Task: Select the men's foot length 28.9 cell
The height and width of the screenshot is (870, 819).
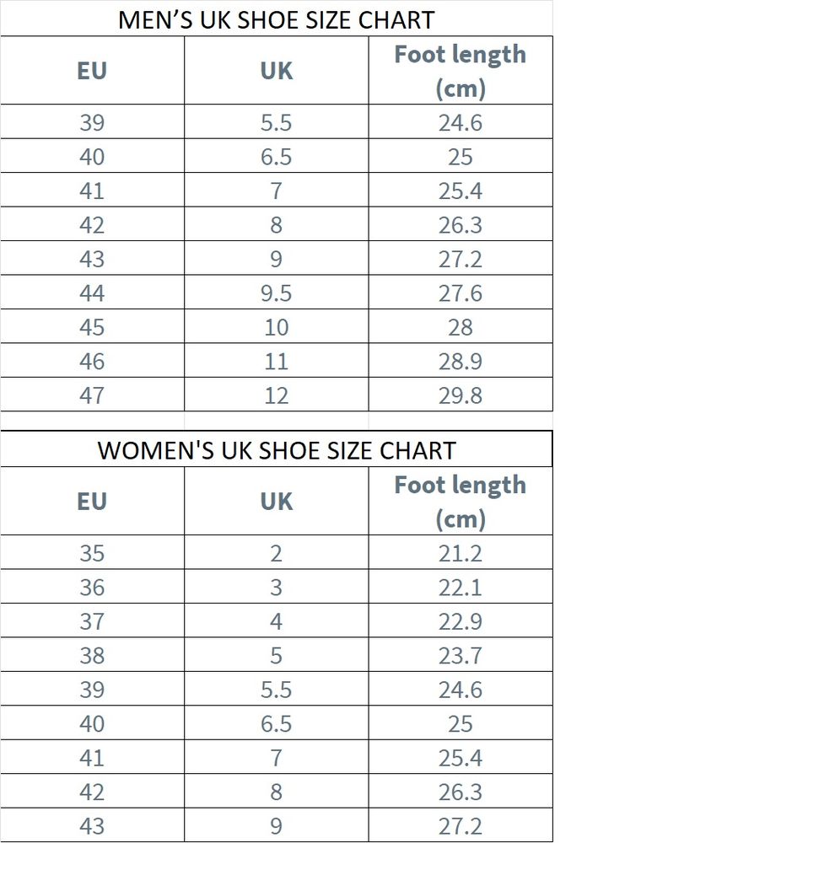Action: tap(461, 361)
